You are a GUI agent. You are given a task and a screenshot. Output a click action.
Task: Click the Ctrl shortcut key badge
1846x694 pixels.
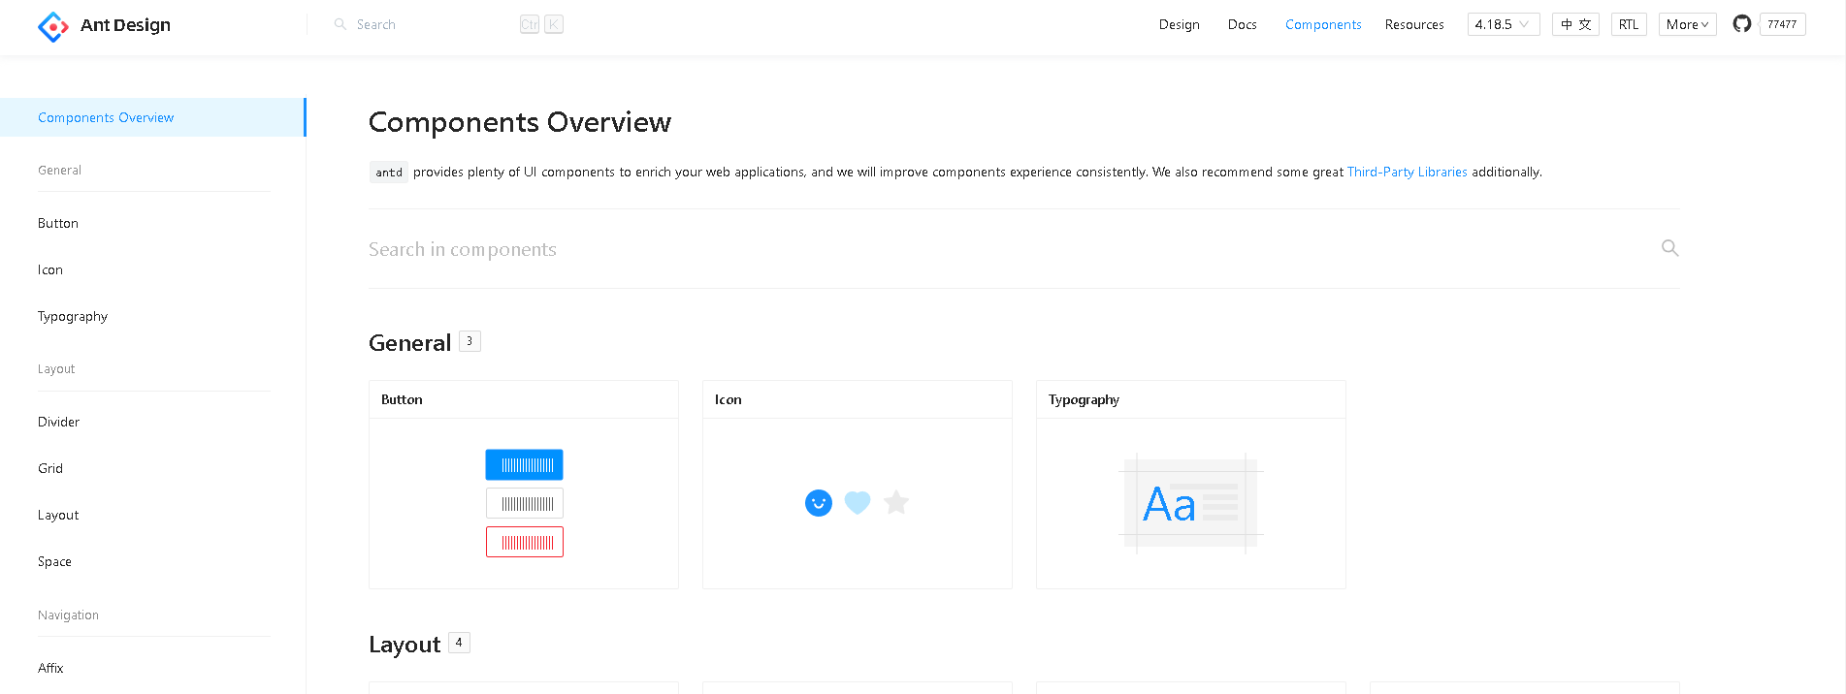(530, 24)
